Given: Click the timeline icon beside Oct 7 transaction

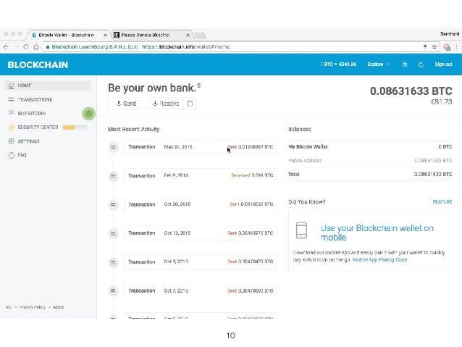Looking at the screenshot, I should click(113, 291).
